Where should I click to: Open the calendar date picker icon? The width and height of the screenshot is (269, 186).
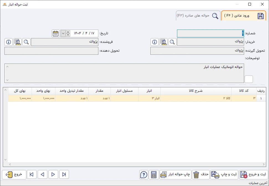point(55,33)
